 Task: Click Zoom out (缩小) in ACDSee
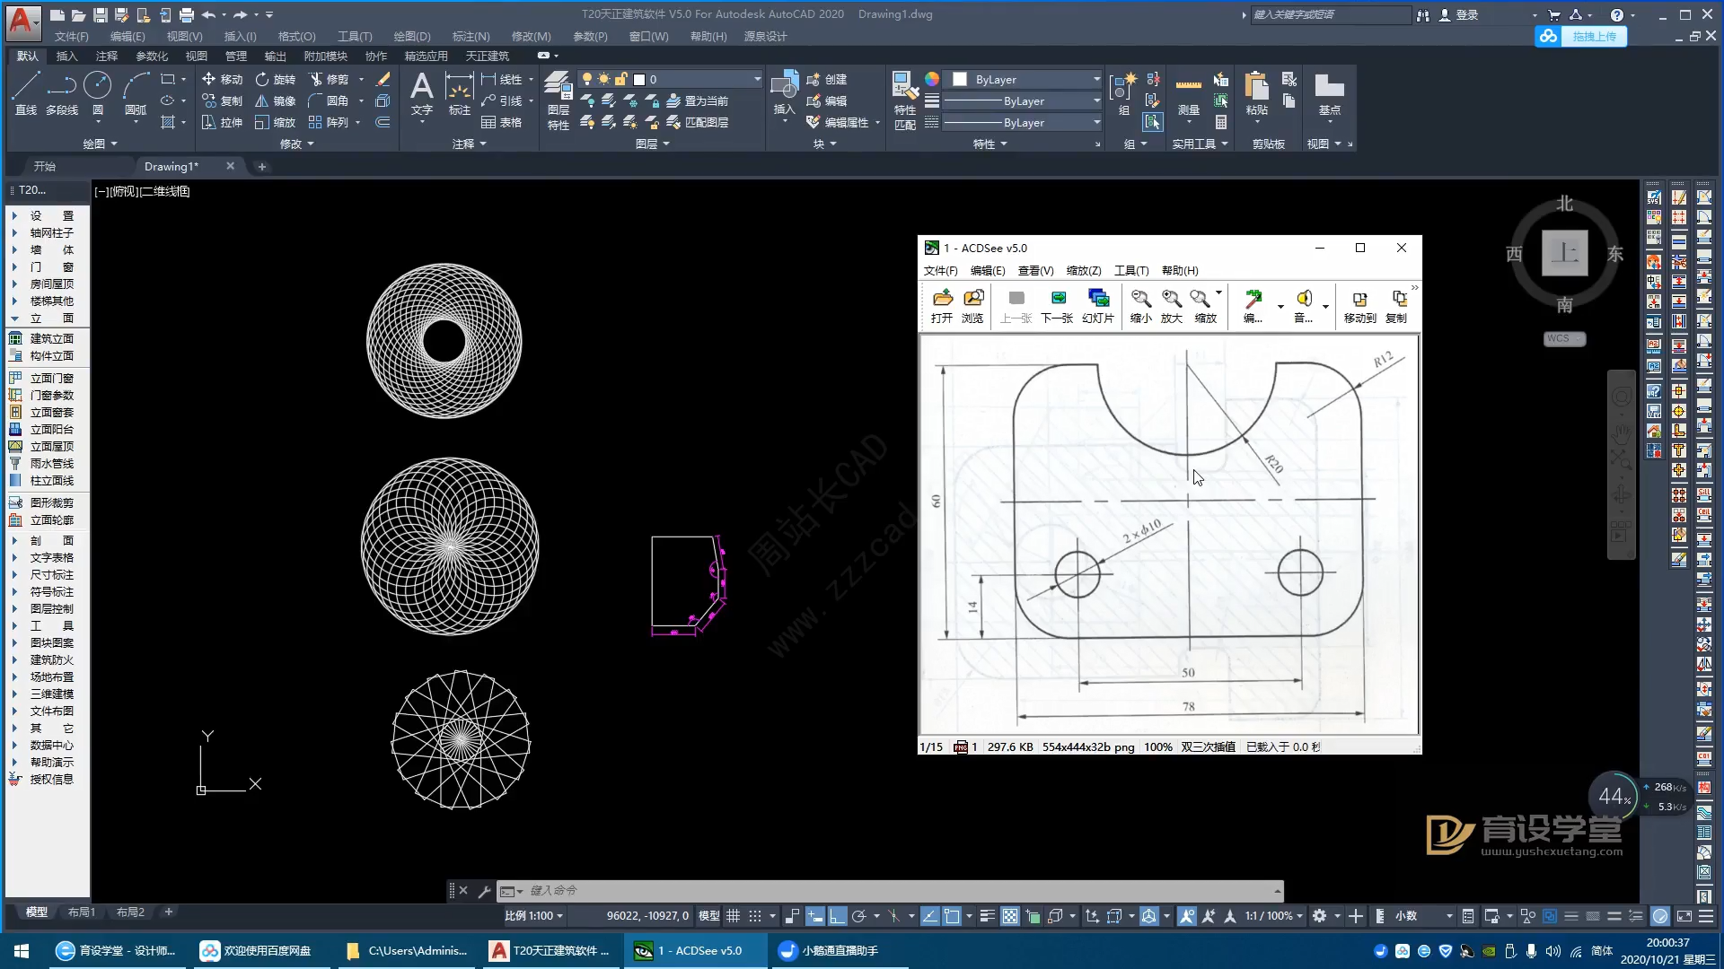coord(1140,306)
